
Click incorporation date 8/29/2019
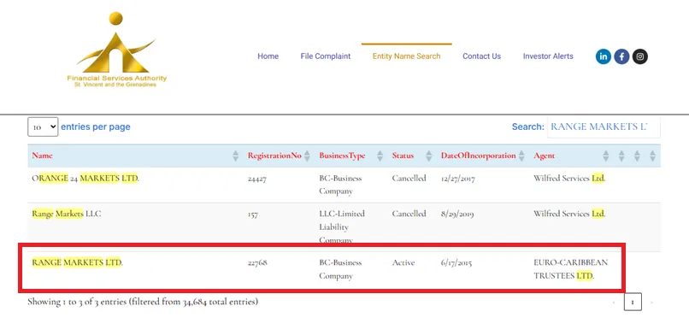click(457, 215)
